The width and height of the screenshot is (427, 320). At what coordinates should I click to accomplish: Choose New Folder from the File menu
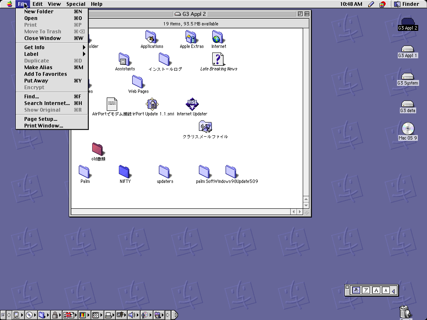pos(52,11)
